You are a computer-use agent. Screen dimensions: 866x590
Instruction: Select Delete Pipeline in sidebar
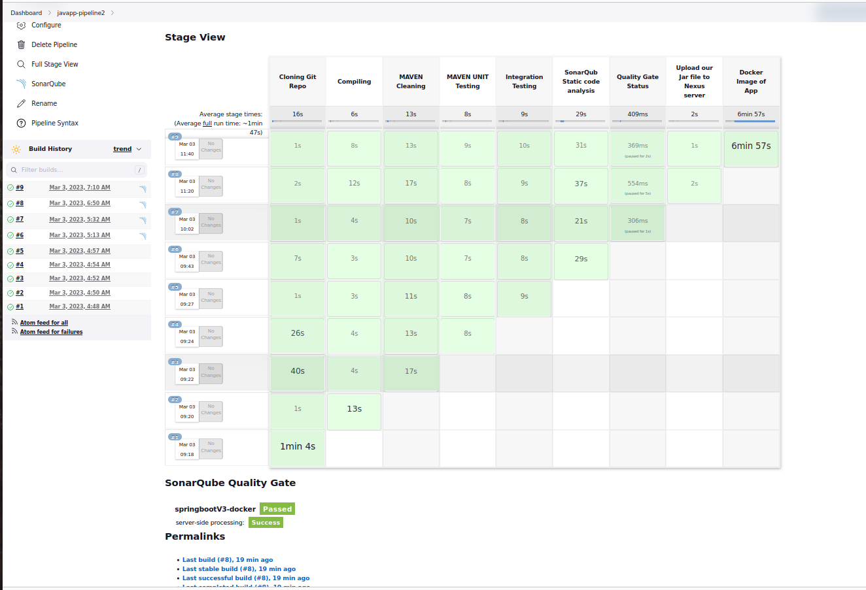[54, 44]
